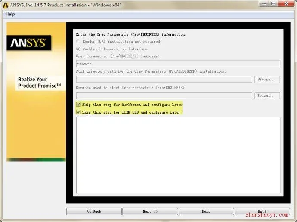This screenshot has height=222, width=297.
Task: Click inside the large white message area
Action: [x=178, y=155]
